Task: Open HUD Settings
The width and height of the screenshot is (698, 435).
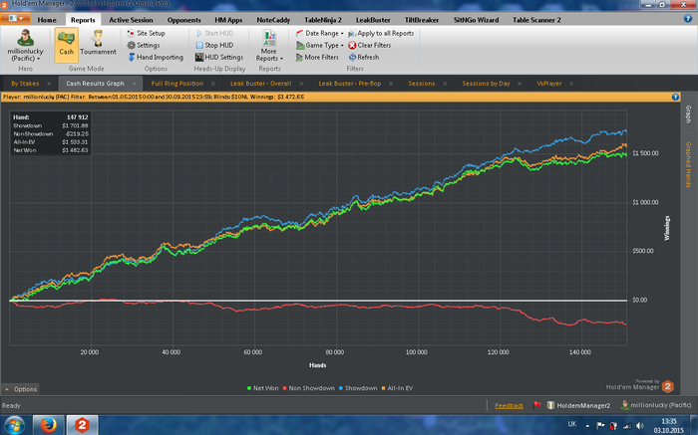Action: point(219,58)
